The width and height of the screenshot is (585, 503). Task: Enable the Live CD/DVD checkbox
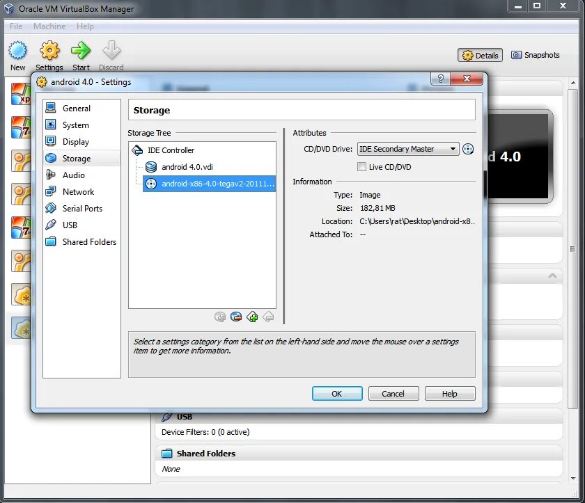[361, 167]
